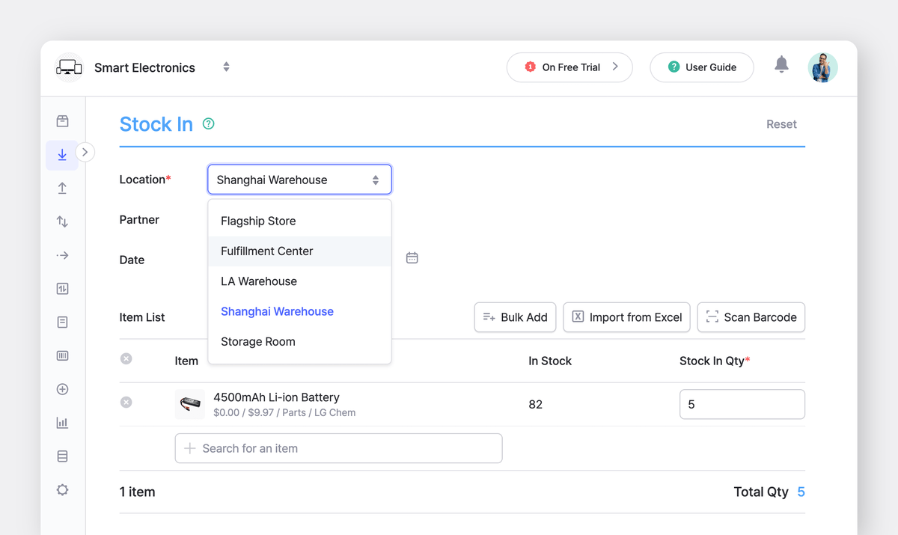Collapse the sidebar using the chevron handle
The height and width of the screenshot is (535, 898).
pyautogui.click(x=85, y=151)
